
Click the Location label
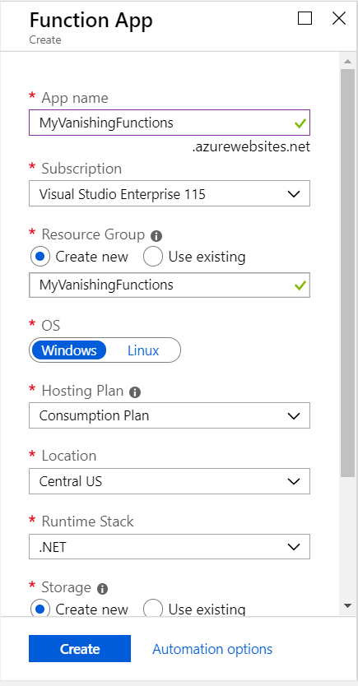(x=68, y=456)
